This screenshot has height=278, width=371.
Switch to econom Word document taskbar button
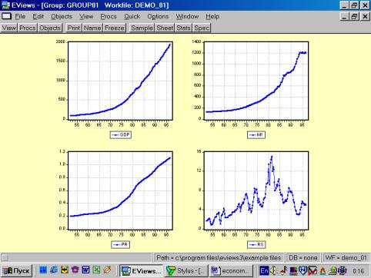point(231,271)
